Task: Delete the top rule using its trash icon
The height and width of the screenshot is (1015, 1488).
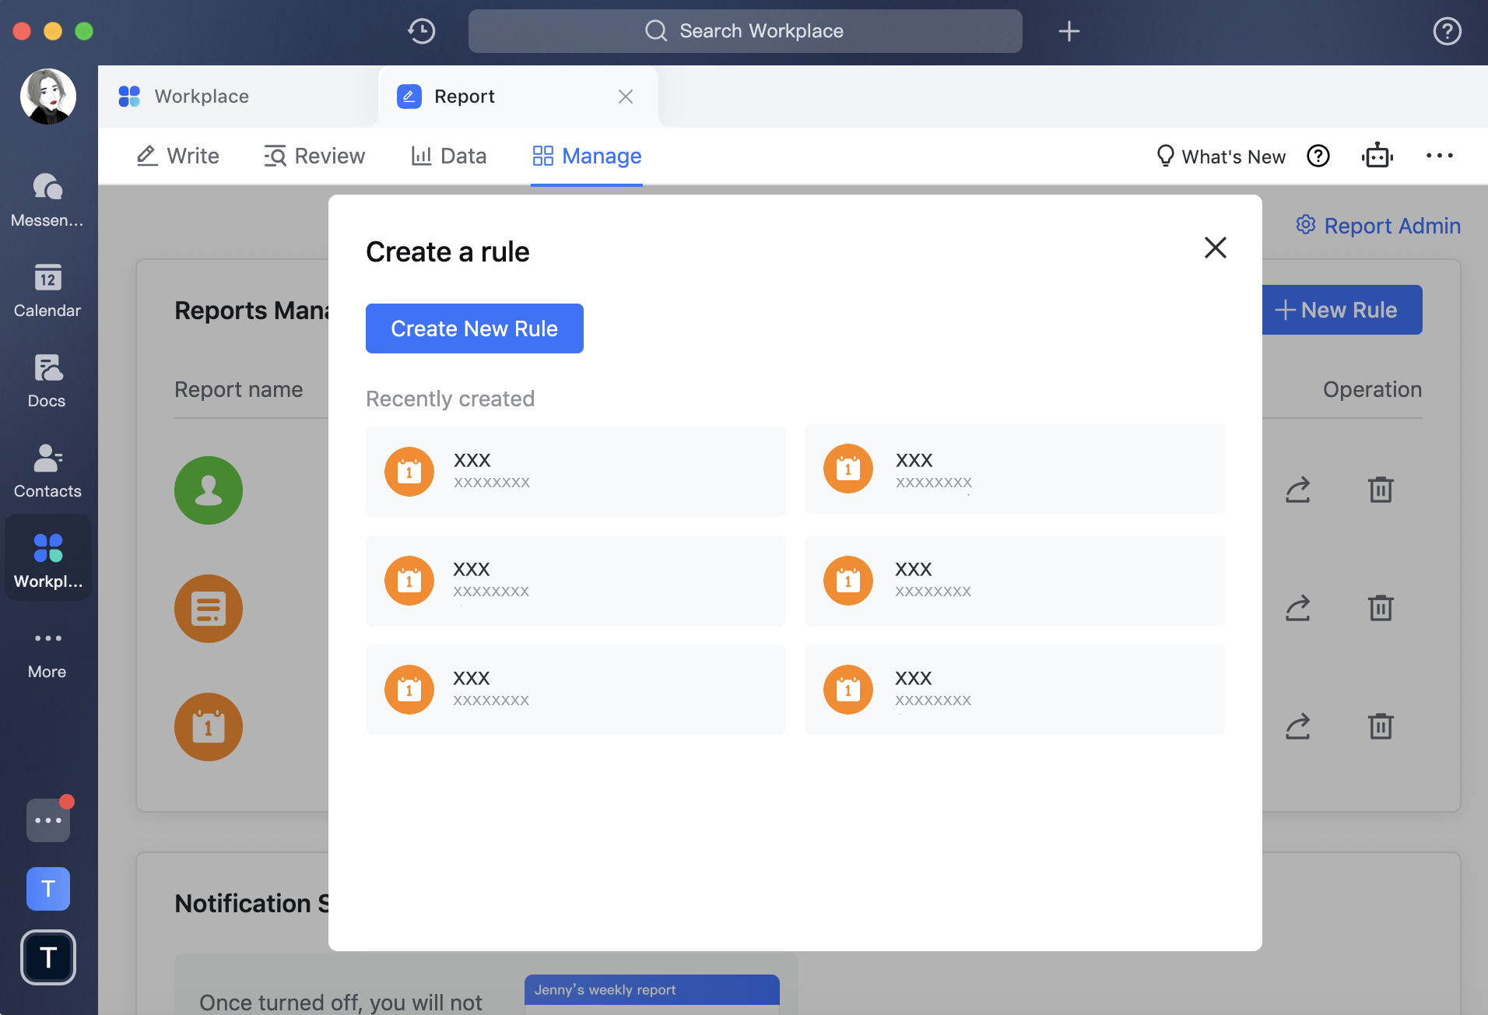Action: [1381, 490]
